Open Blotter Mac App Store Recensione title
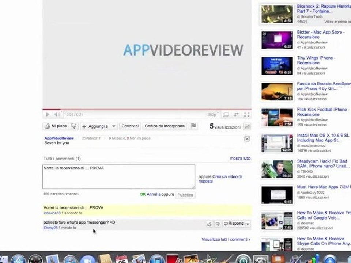The image size is (351, 263). point(321,34)
